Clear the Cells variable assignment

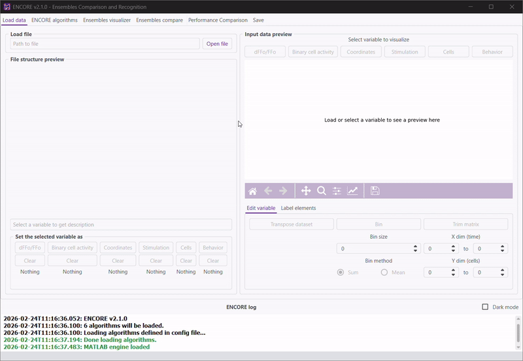coord(186,260)
